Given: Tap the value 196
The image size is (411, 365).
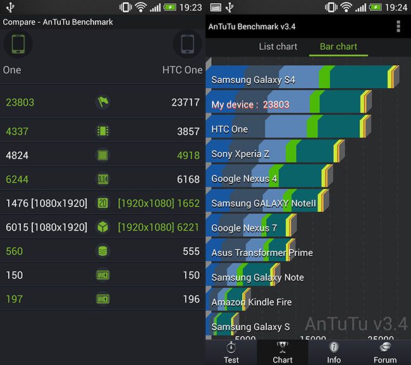Looking at the screenshot, I should click(192, 299).
